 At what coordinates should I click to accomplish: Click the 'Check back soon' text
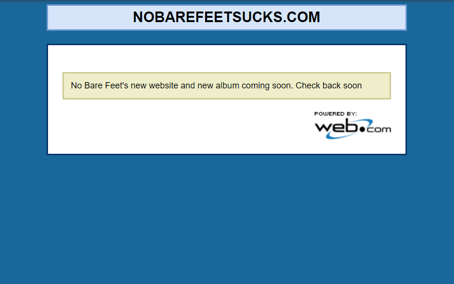(329, 86)
